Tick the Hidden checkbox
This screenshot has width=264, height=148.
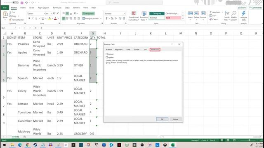point(106,58)
